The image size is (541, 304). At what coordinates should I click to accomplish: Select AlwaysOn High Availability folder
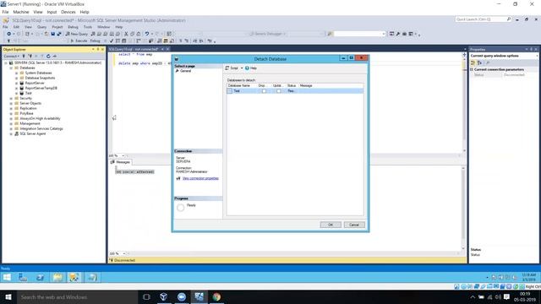[40, 118]
